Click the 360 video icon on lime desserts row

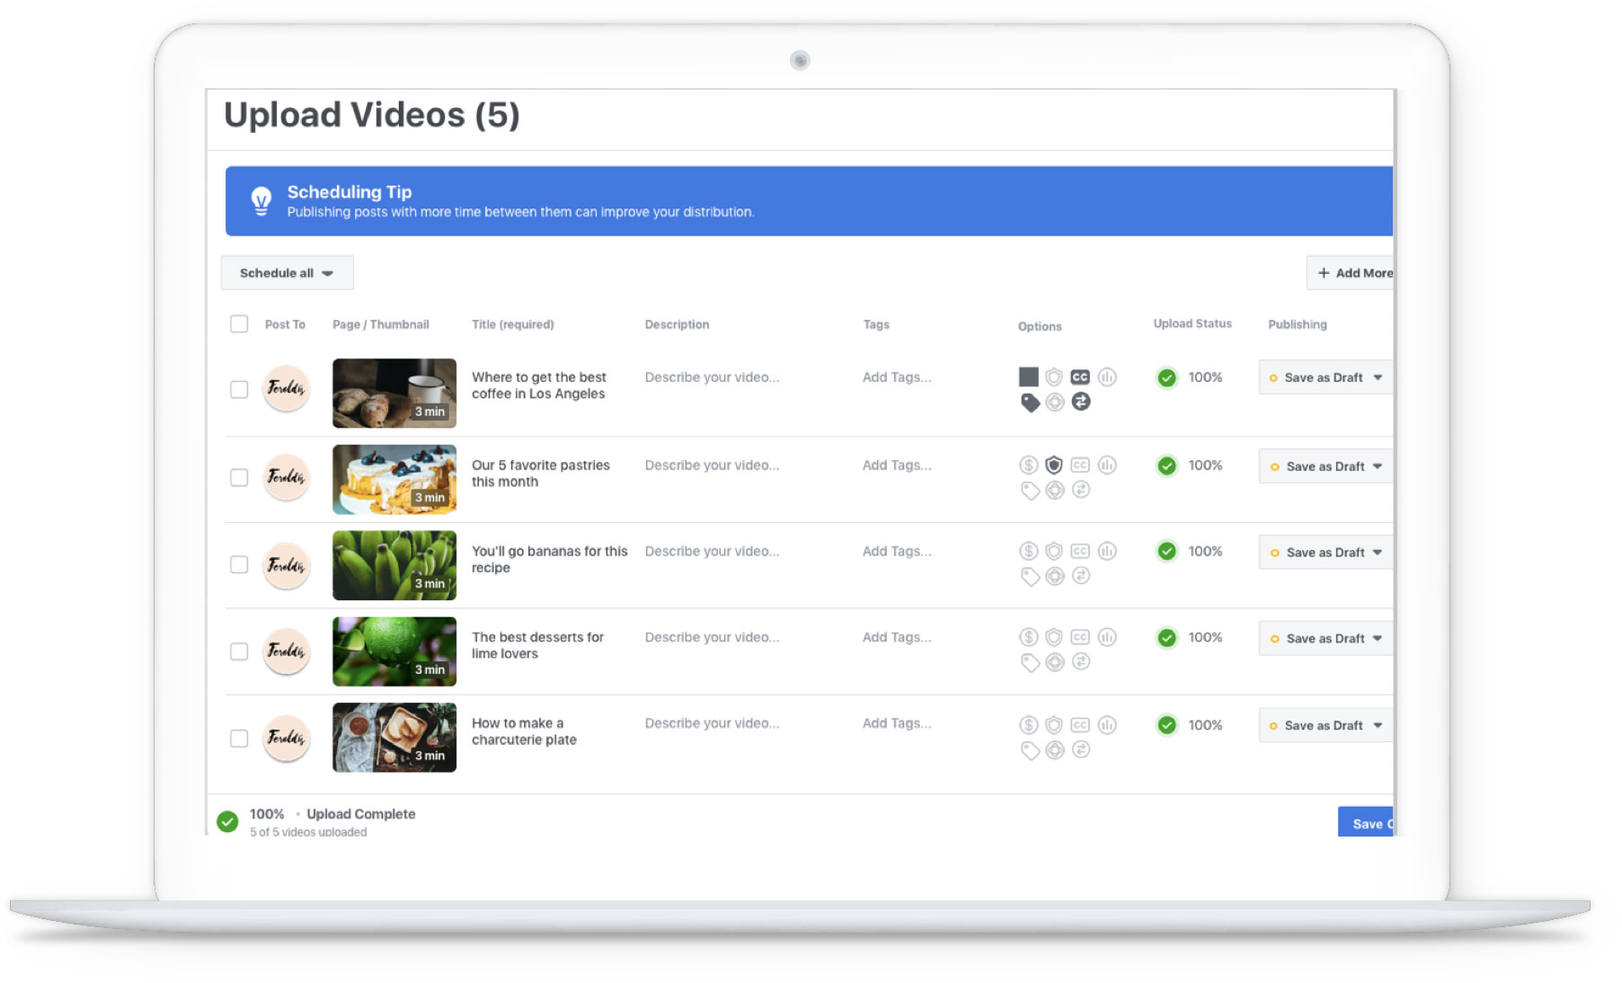pyautogui.click(x=1053, y=662)
